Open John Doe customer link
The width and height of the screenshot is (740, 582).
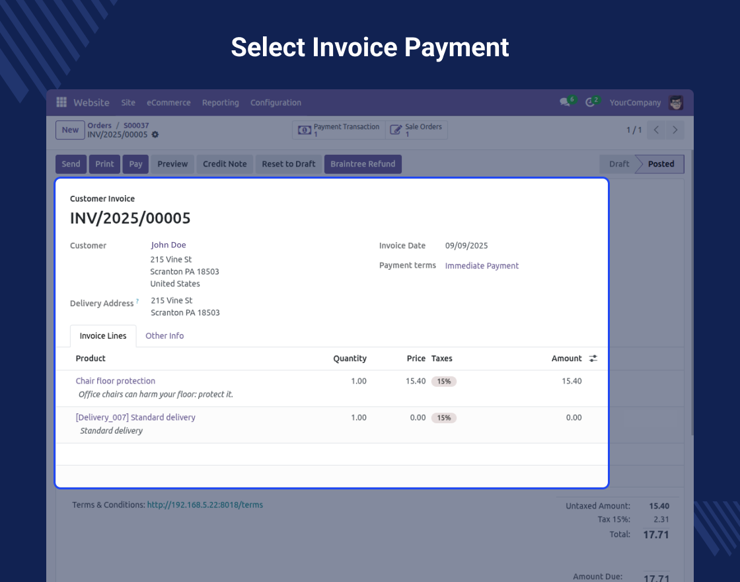click(168, 245)
